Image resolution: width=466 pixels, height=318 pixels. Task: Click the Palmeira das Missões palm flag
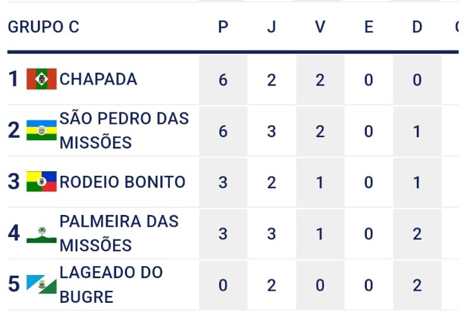click(x=42, y=234)
